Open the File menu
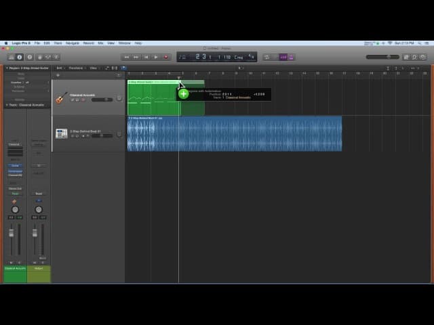 pyautogui.click(x=37, y=43)
